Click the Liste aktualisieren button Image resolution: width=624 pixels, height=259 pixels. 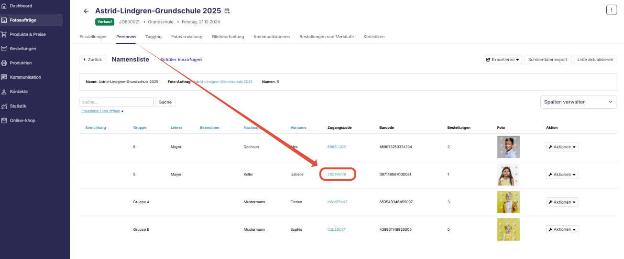[595, 60]
